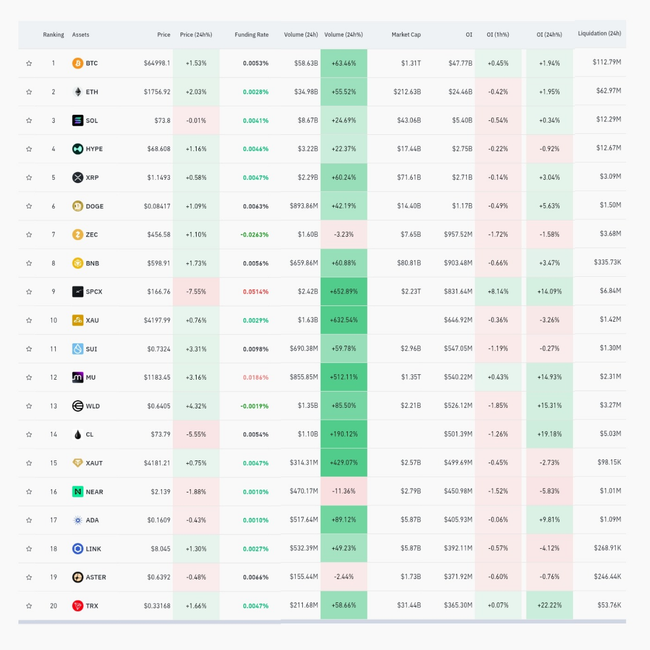This screenshot has height=650, width=650.
Task: Toggle the SPCX favorite star
Action: (x=29, y=291)
